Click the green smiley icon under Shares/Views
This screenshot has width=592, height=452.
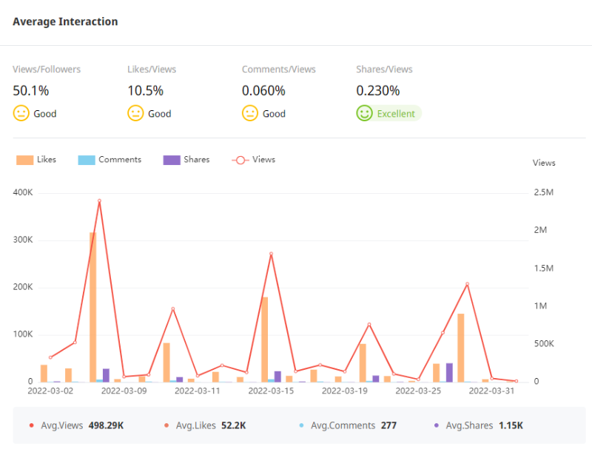click(364, 113)
